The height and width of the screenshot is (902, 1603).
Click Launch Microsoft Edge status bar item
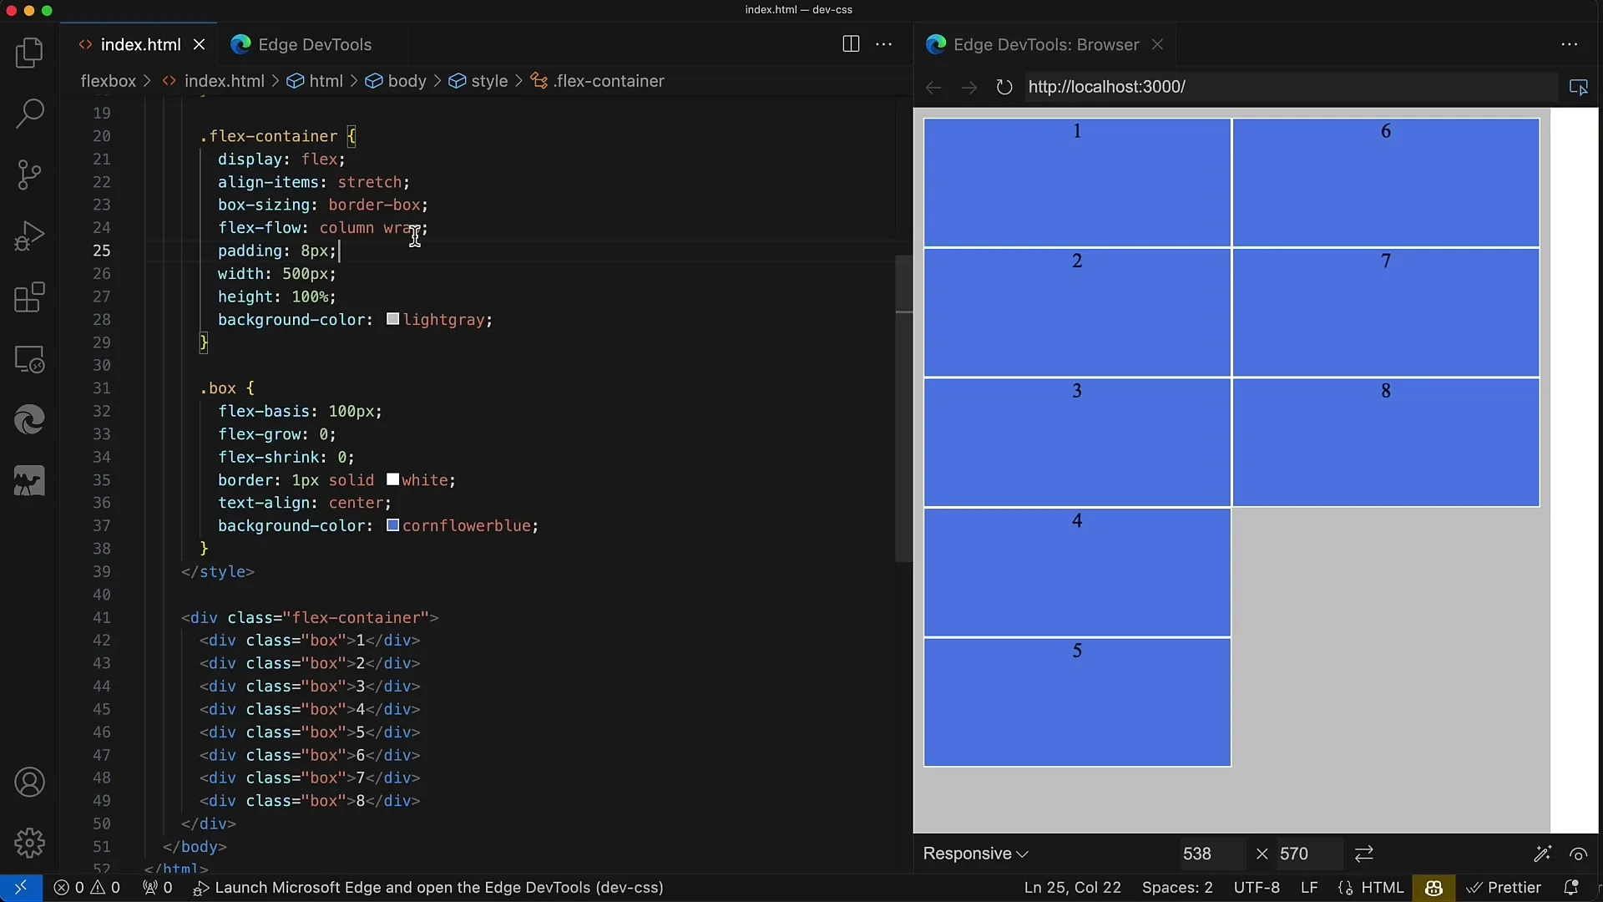[428, 888]
